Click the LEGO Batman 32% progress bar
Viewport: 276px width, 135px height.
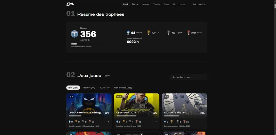click(x=89, y=116)
